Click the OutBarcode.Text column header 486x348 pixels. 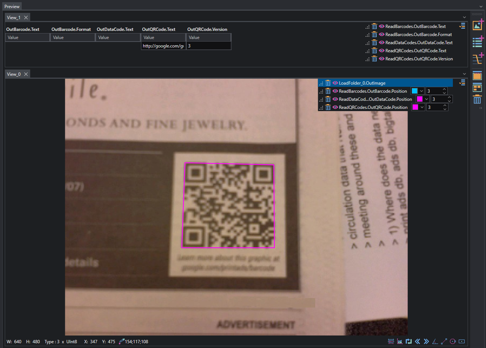[23, 29]
